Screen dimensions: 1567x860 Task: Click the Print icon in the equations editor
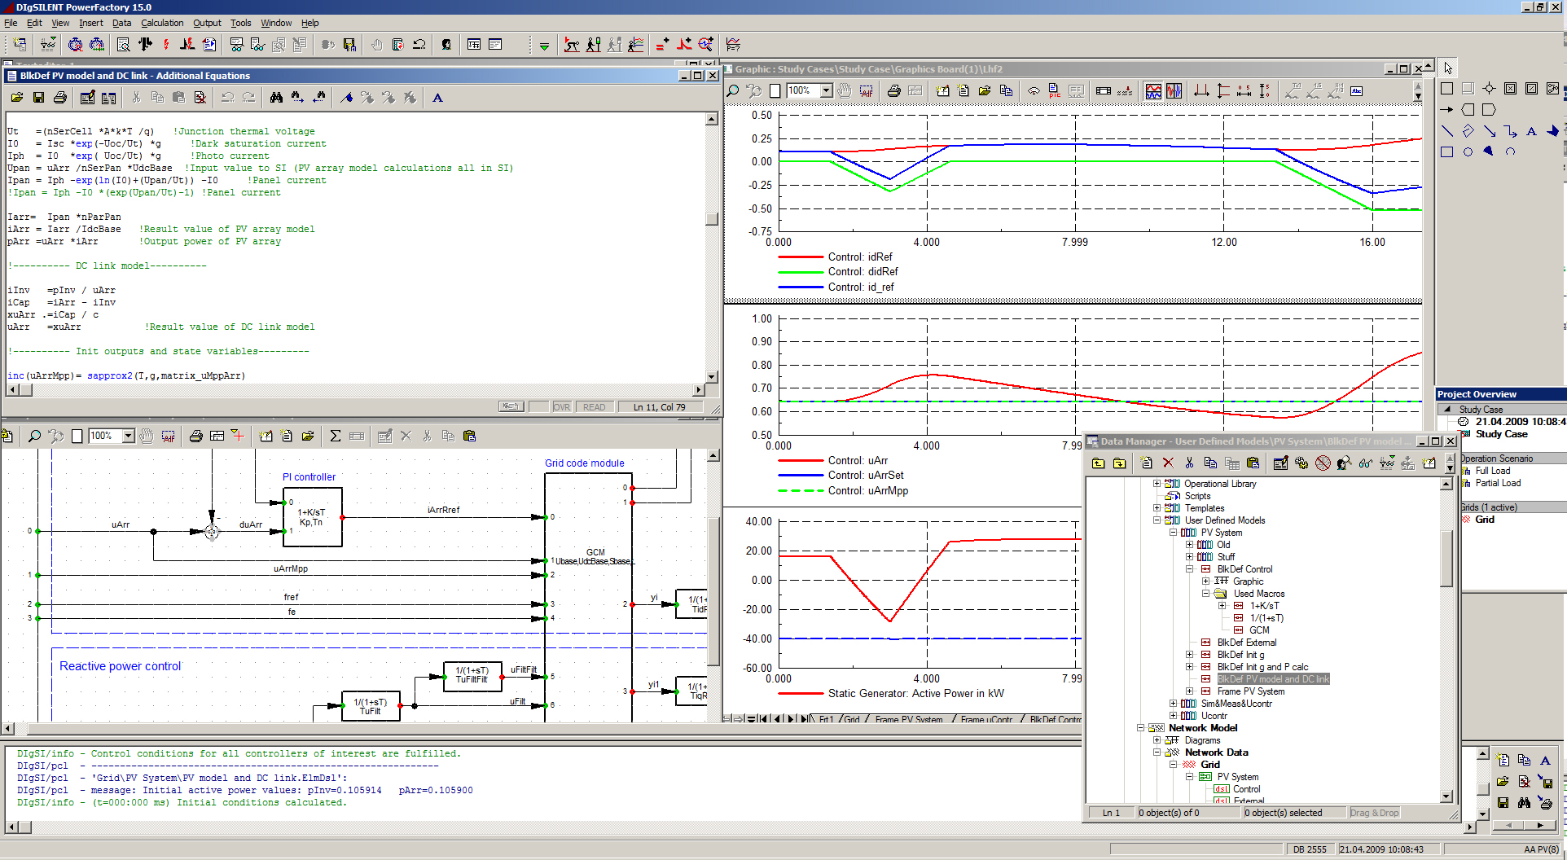pyautogui.click(x=60, y=98)
